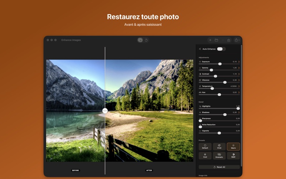Click the BEFORE label badge

click(x=75, y=170)
